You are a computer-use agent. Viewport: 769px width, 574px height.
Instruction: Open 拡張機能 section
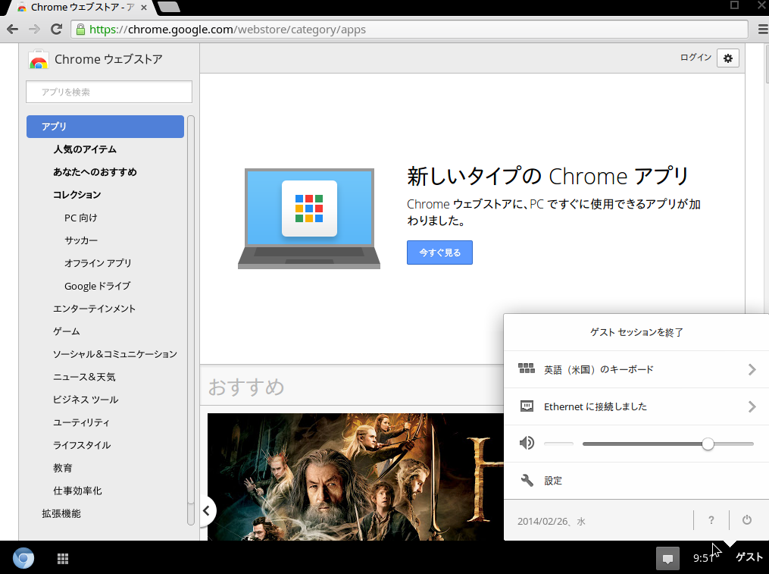click(61, 513)
